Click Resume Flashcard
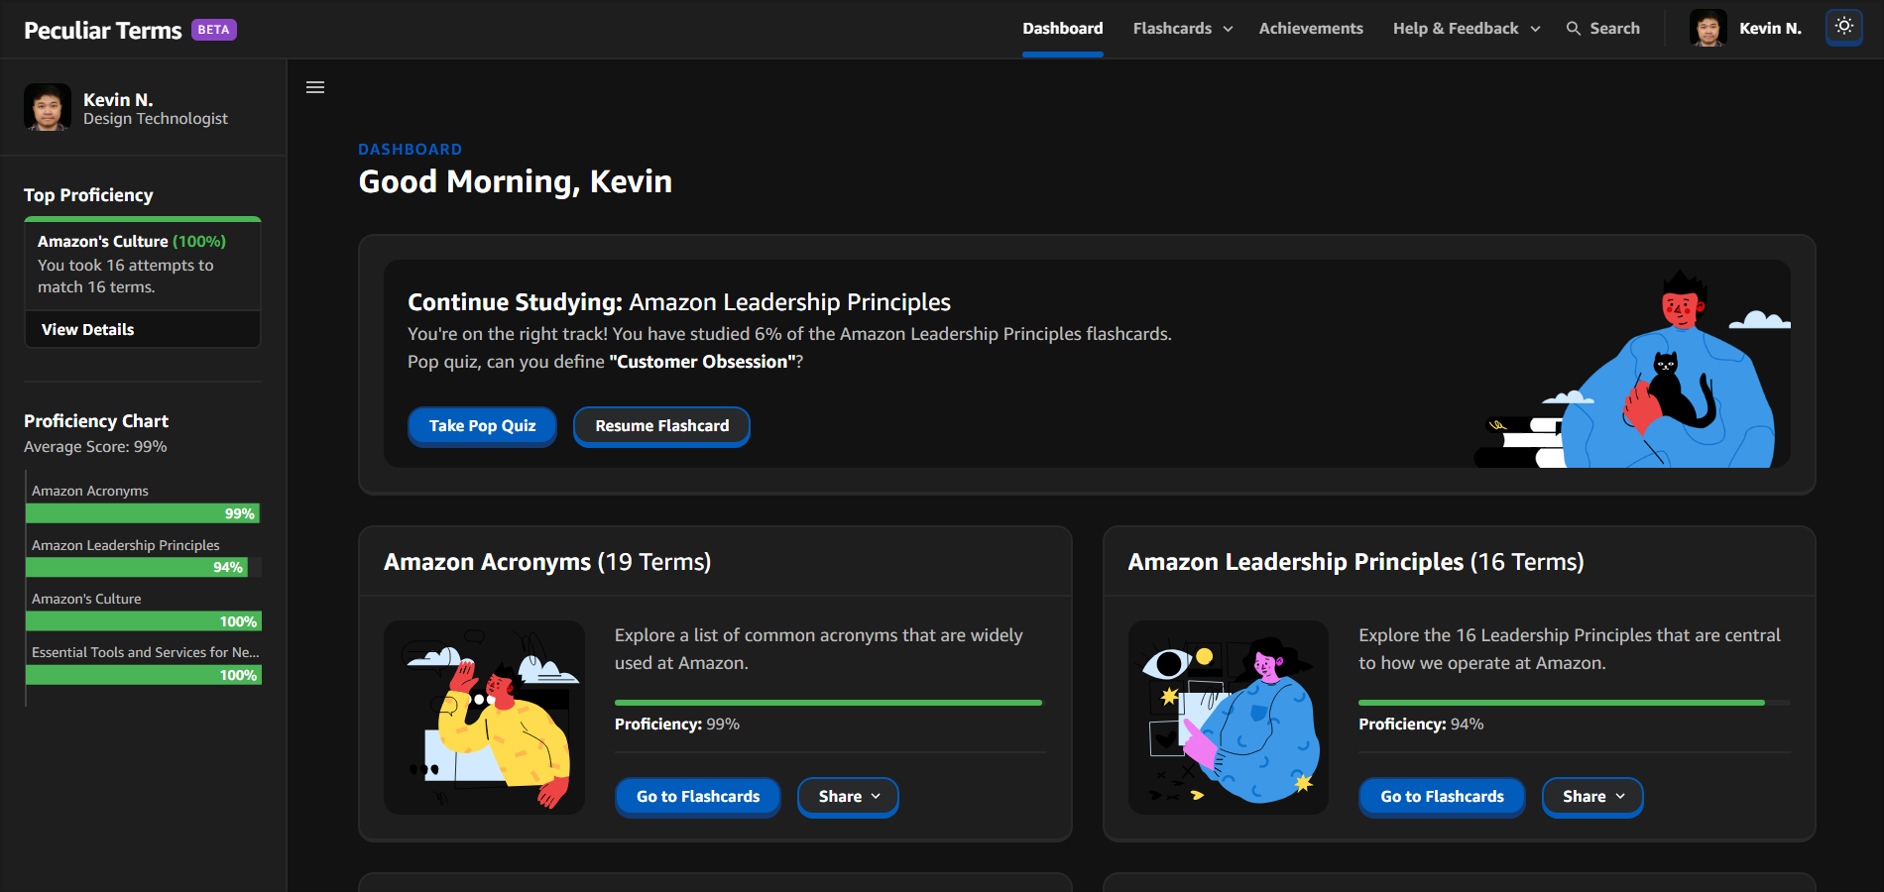The image size is (1884, 892). pos(661,425)
